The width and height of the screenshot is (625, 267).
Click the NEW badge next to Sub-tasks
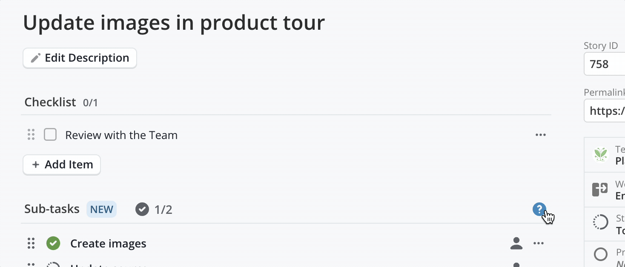(x=101, y=209)
